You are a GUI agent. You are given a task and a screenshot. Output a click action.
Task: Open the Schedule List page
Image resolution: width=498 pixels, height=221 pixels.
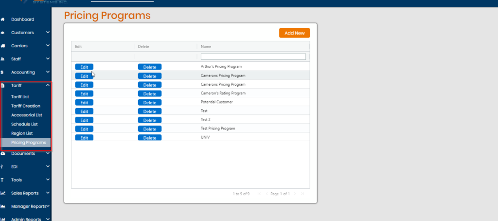click(x=24, y=124)
